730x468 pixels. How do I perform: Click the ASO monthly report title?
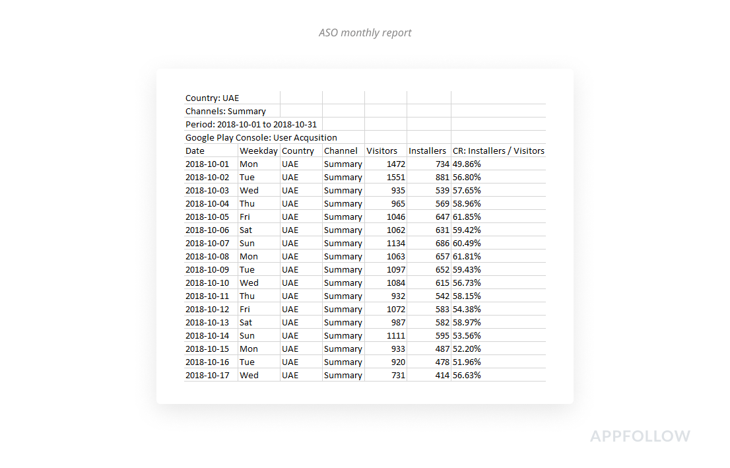pyautogui.click(x=365, y=32)
